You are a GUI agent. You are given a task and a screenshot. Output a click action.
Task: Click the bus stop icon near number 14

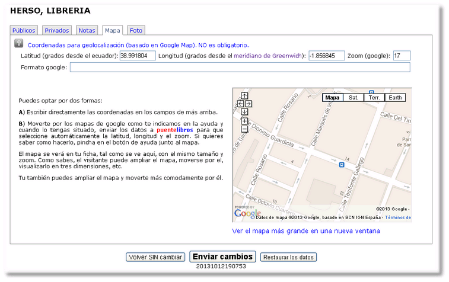[x=341, y=165]
